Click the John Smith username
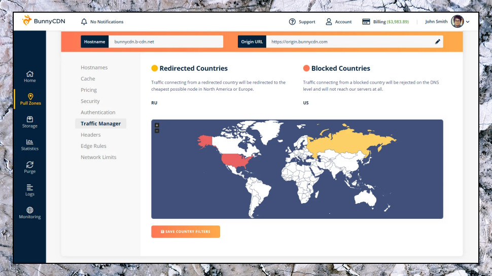The width and height of the screenshot is (492, 276). 436,22
